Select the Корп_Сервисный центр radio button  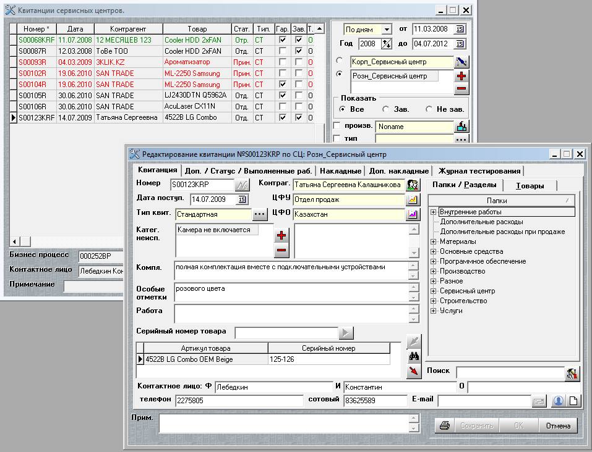click(340, 61)
